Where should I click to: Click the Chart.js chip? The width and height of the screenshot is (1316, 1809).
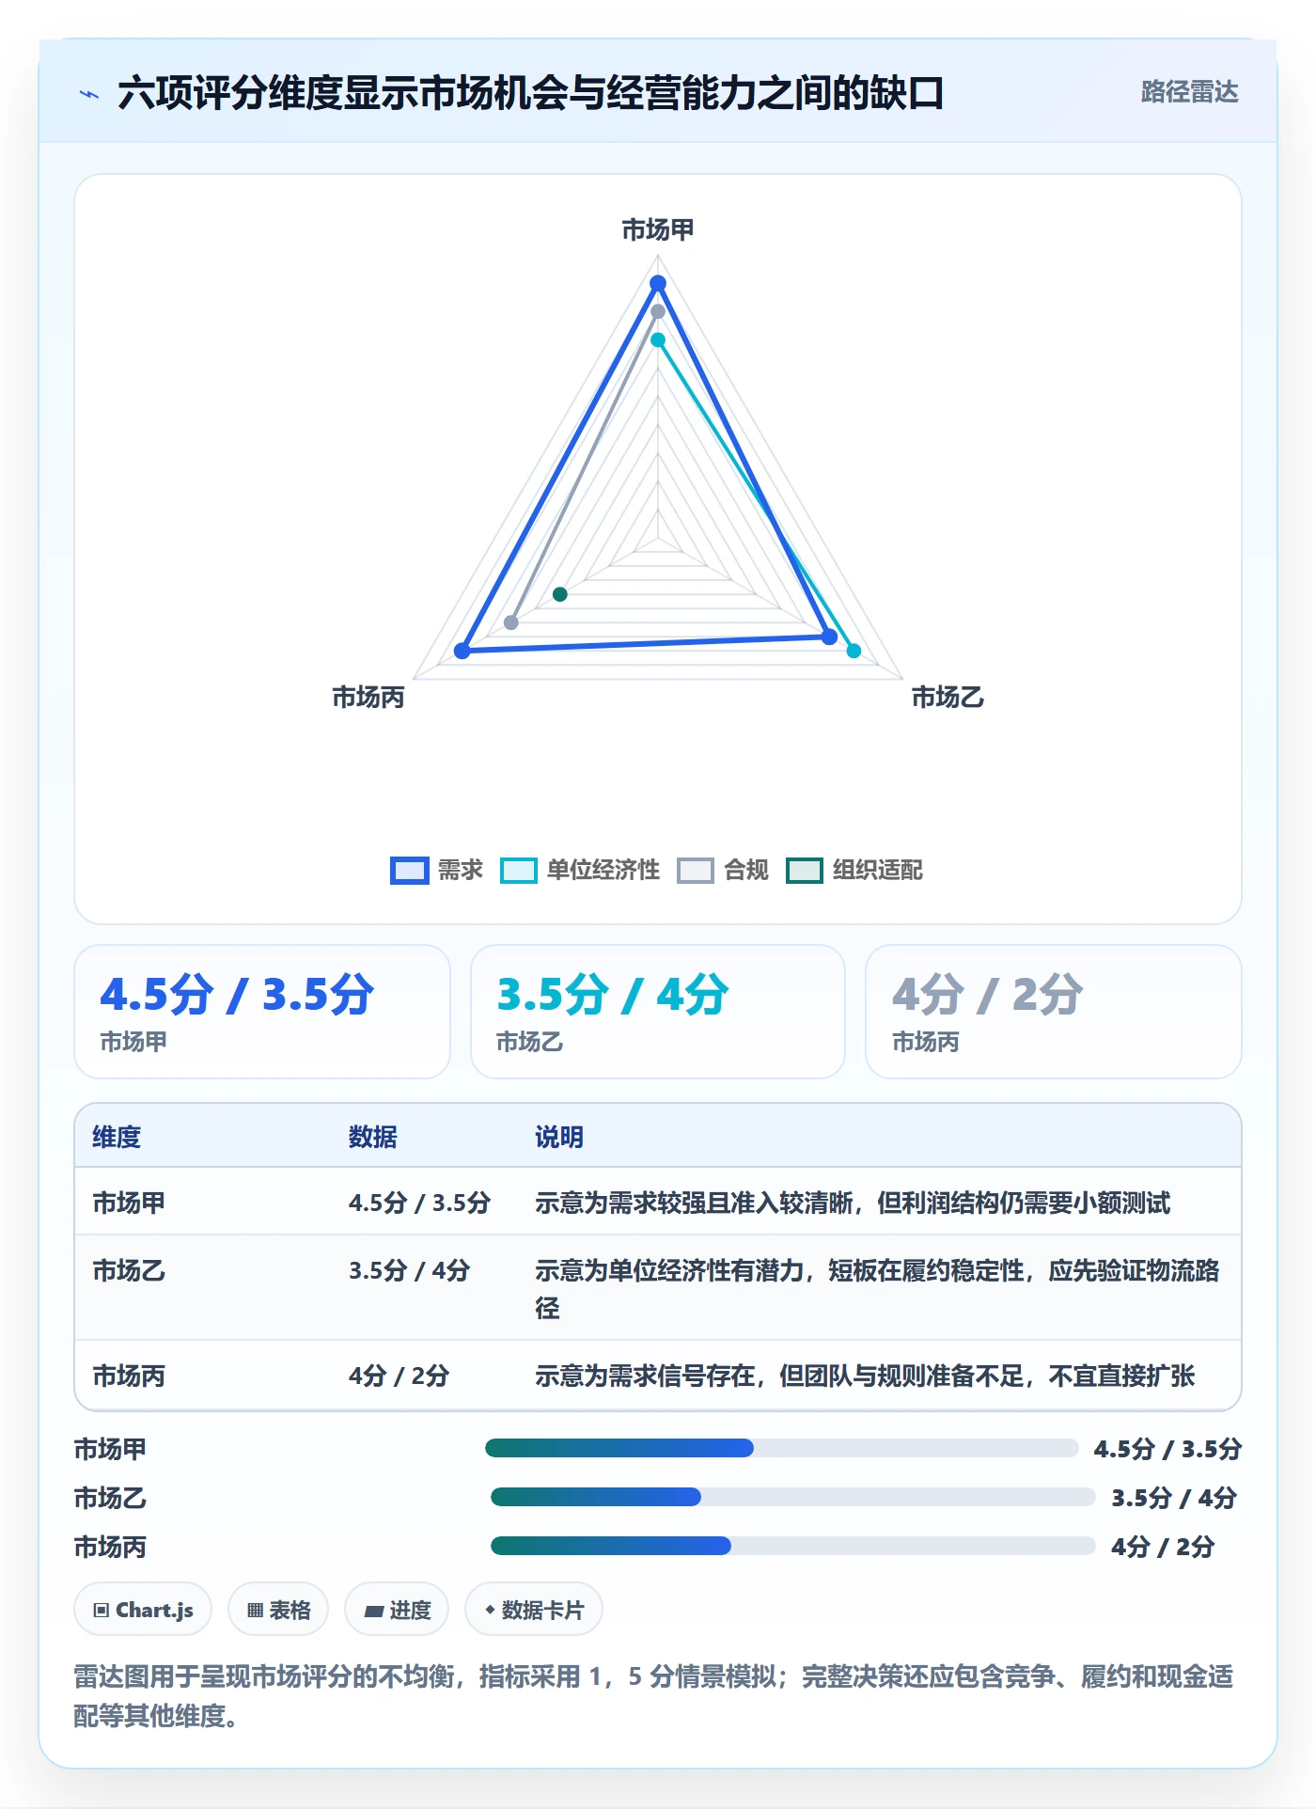143,1610
